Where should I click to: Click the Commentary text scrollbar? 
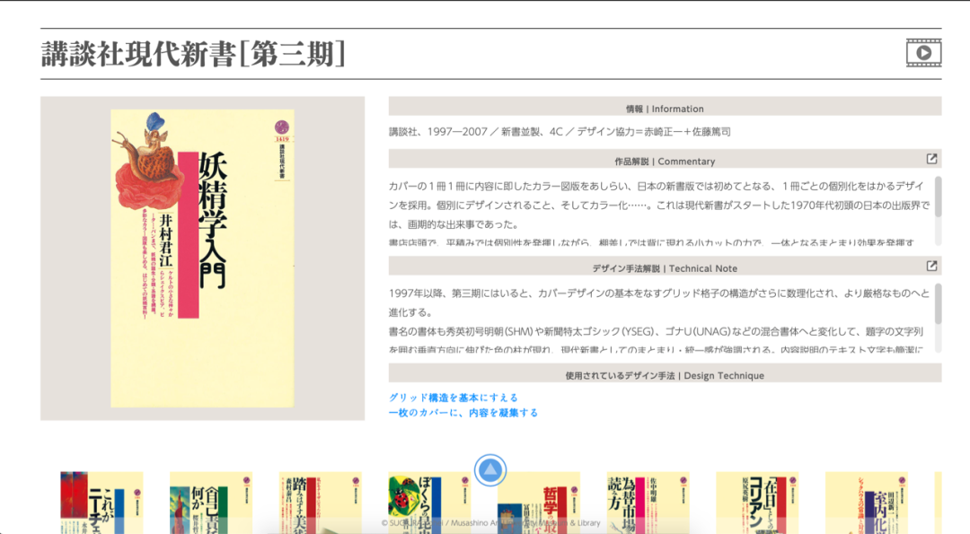938,197
